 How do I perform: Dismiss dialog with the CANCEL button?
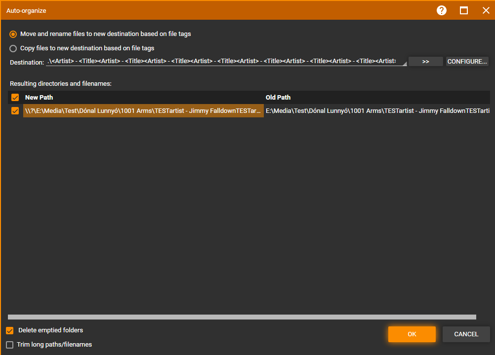click(x=466, y=334)
